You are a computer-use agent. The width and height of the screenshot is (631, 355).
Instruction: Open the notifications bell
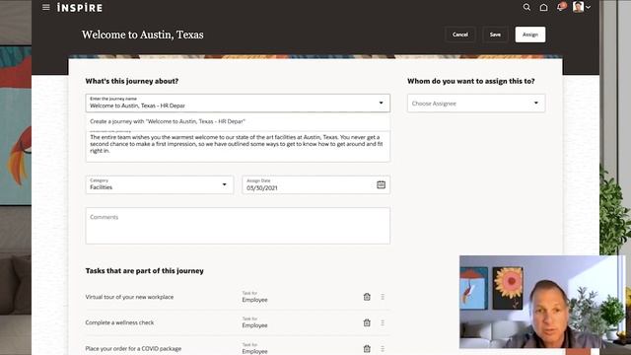tap(561, 7)
